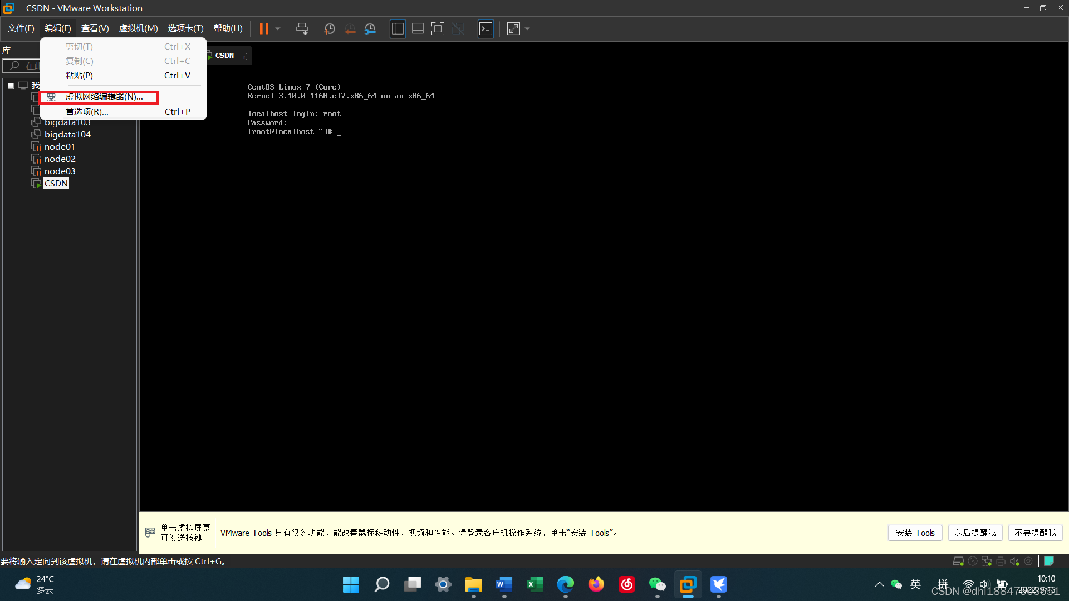Open the power options dropdown arrow beside pause
Screen dimensions: 1069x601
pos(278,28)
